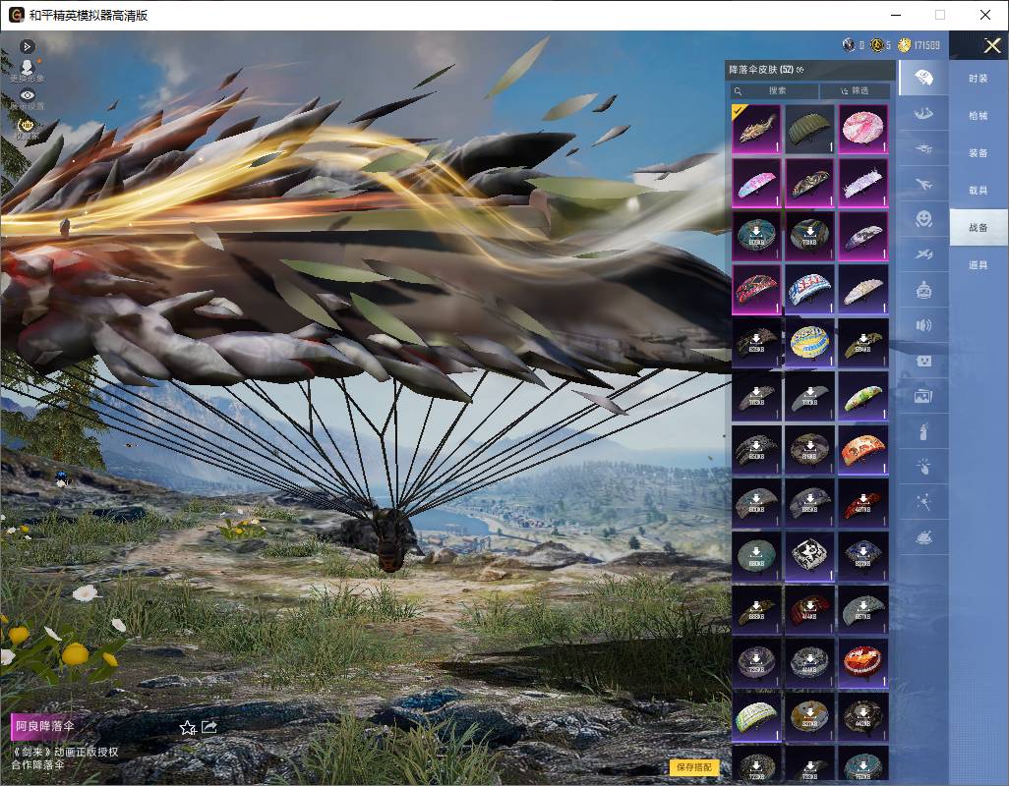
Task: Switch to the 枪械 tab
Action: tap(979, 116)
